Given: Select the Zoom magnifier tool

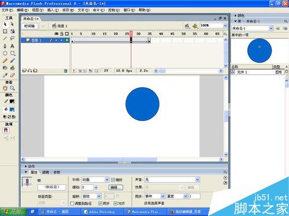Looking at the screenshot, I should coord(12,88).
